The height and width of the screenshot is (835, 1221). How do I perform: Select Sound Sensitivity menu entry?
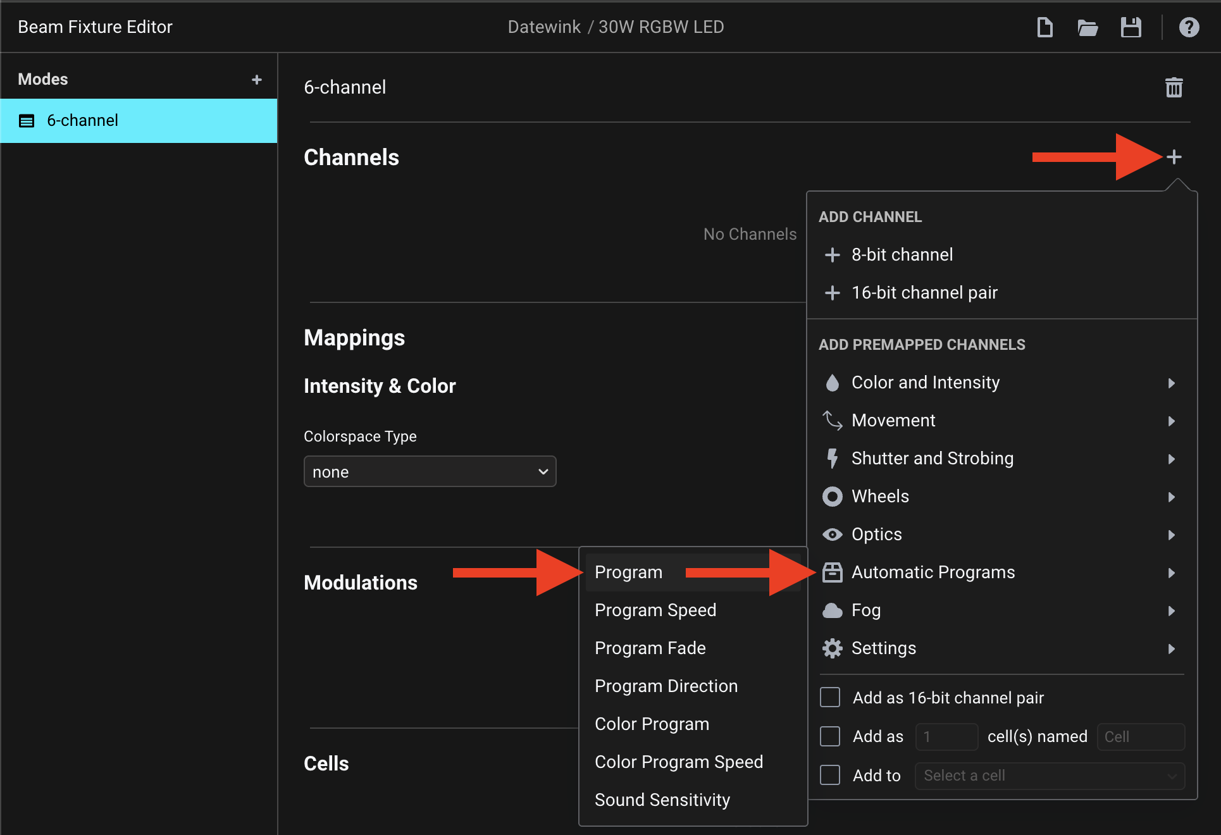click(x=662, y=800)
